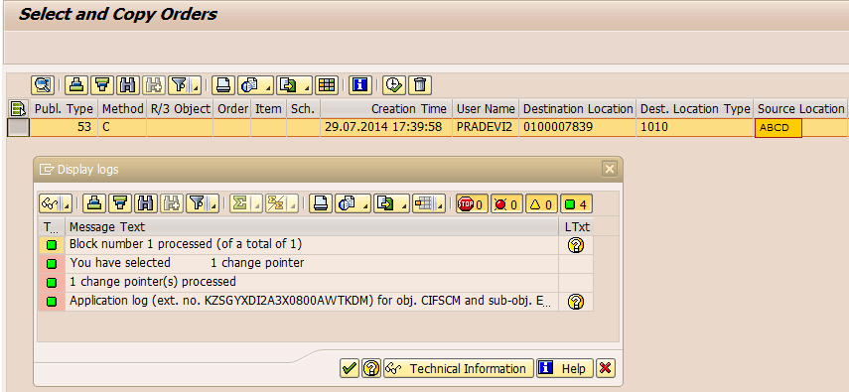Toggle the green Success messages filter showing 4
Viewport: 849px width, 392px height.
576,204
